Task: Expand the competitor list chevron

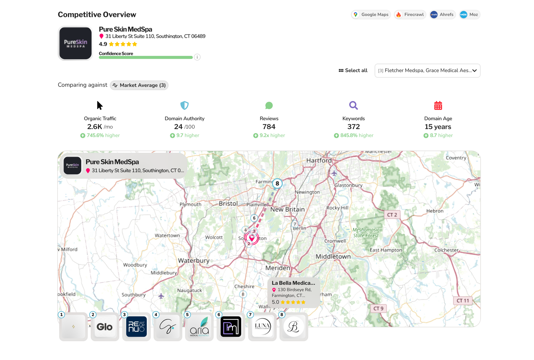Action: pos(475,71)
